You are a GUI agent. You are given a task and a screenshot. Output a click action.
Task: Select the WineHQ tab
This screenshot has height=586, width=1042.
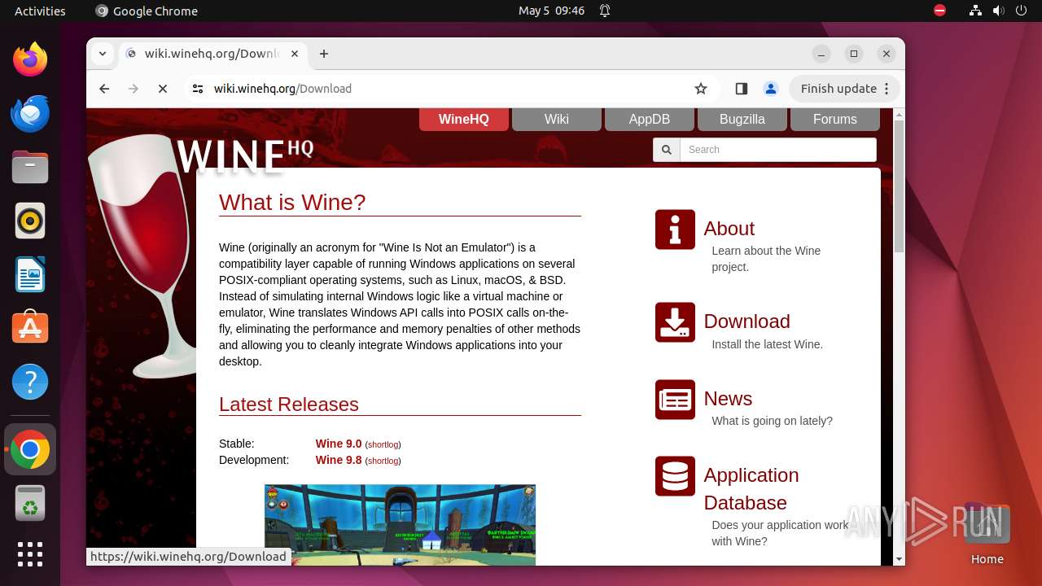pos(464,119)
